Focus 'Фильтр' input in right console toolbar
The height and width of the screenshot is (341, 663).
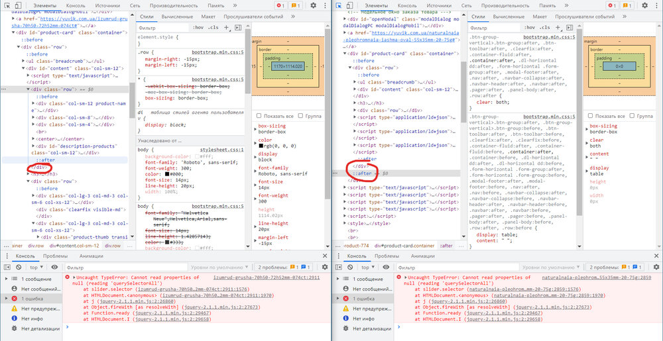tap(457, 267)
